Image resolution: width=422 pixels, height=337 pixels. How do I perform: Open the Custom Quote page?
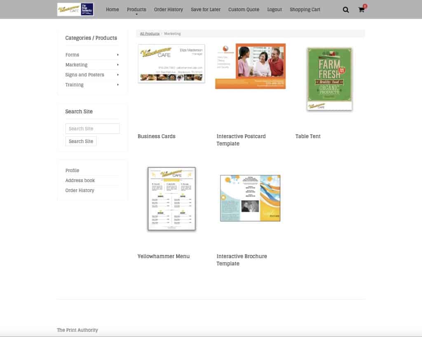point(244,9)
